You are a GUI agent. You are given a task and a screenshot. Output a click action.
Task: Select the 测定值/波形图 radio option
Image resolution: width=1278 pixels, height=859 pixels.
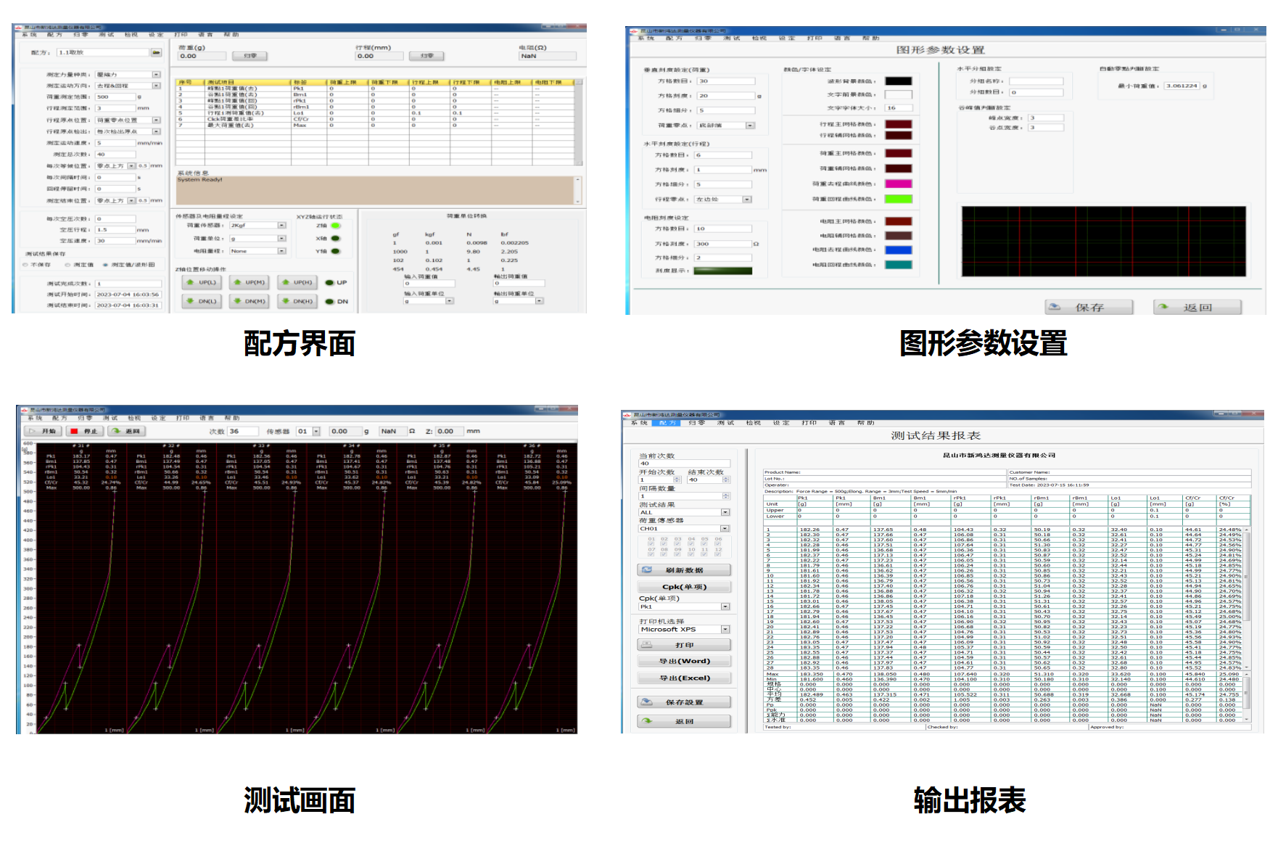(106, 265)
